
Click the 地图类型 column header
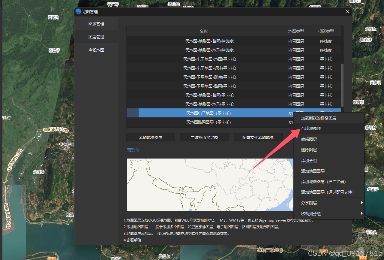pyautogui.click(x=296, y=31)
